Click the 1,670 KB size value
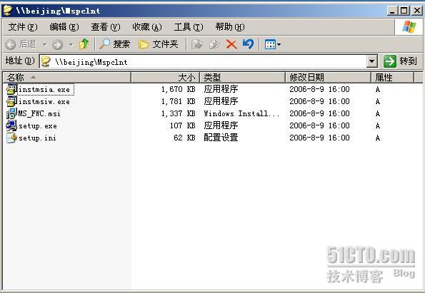Image resolution: width=425 pixels, height=293 pixels. pos(179,89)
